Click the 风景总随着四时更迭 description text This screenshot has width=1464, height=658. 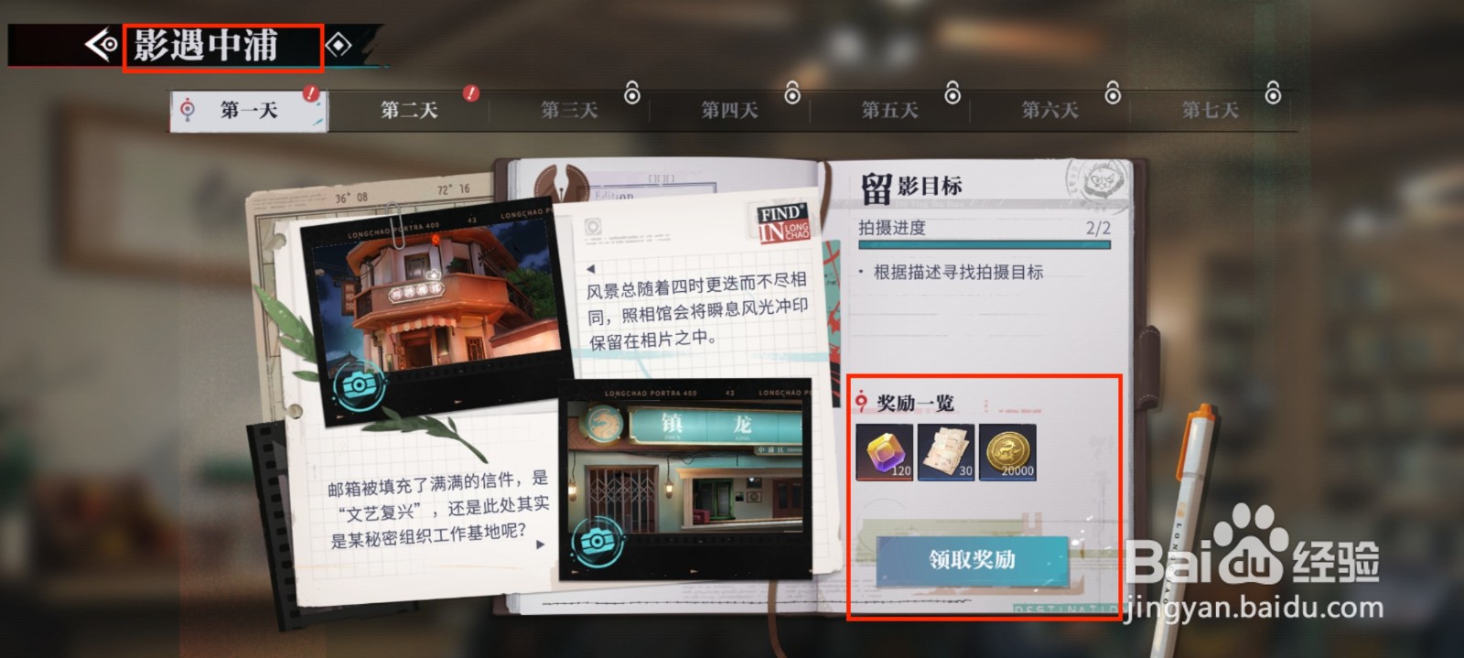click(x=697, y=312)
